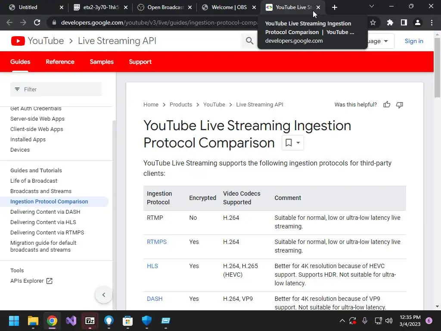Mark page helpful with thumbs up
Image resolution: width=441 pixels, height=331 pixels.
pyautogui.click(x=387, y=105)
